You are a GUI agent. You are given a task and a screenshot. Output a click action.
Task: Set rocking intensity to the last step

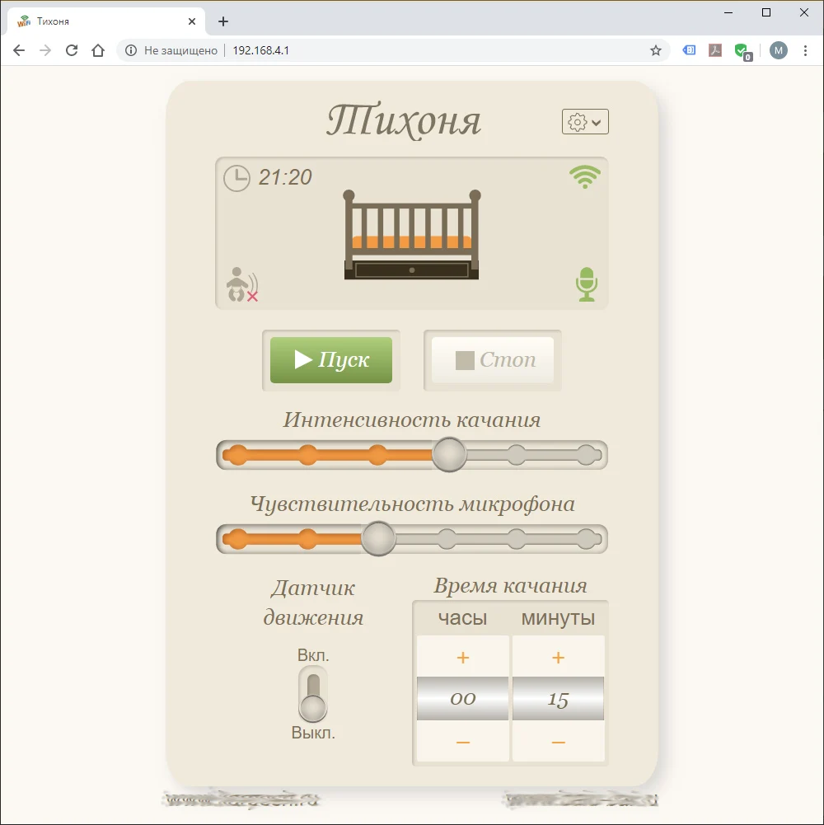[x=586, y=455]
